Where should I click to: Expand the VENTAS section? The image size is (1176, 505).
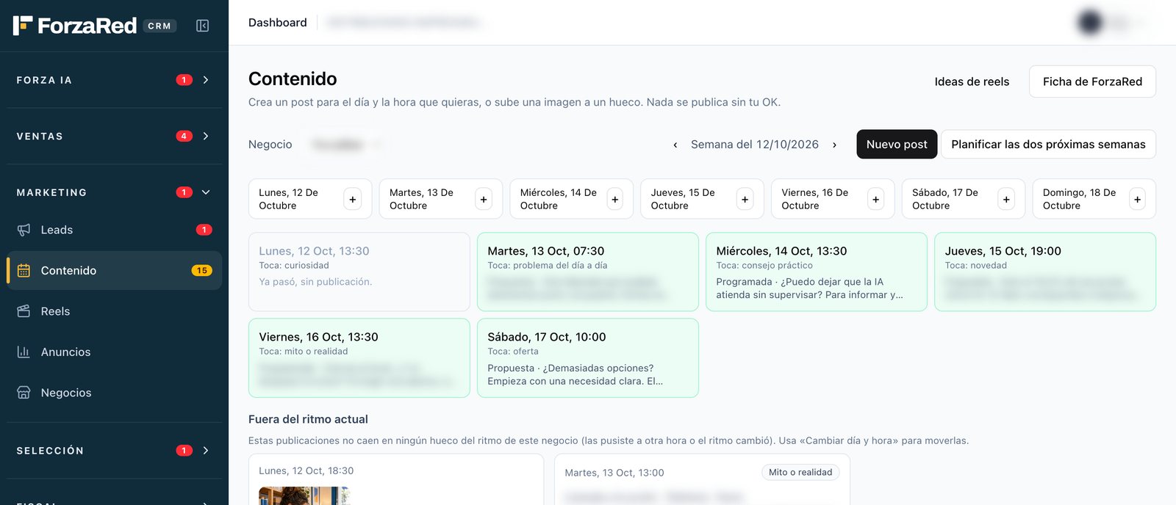[x=114, y=136]
